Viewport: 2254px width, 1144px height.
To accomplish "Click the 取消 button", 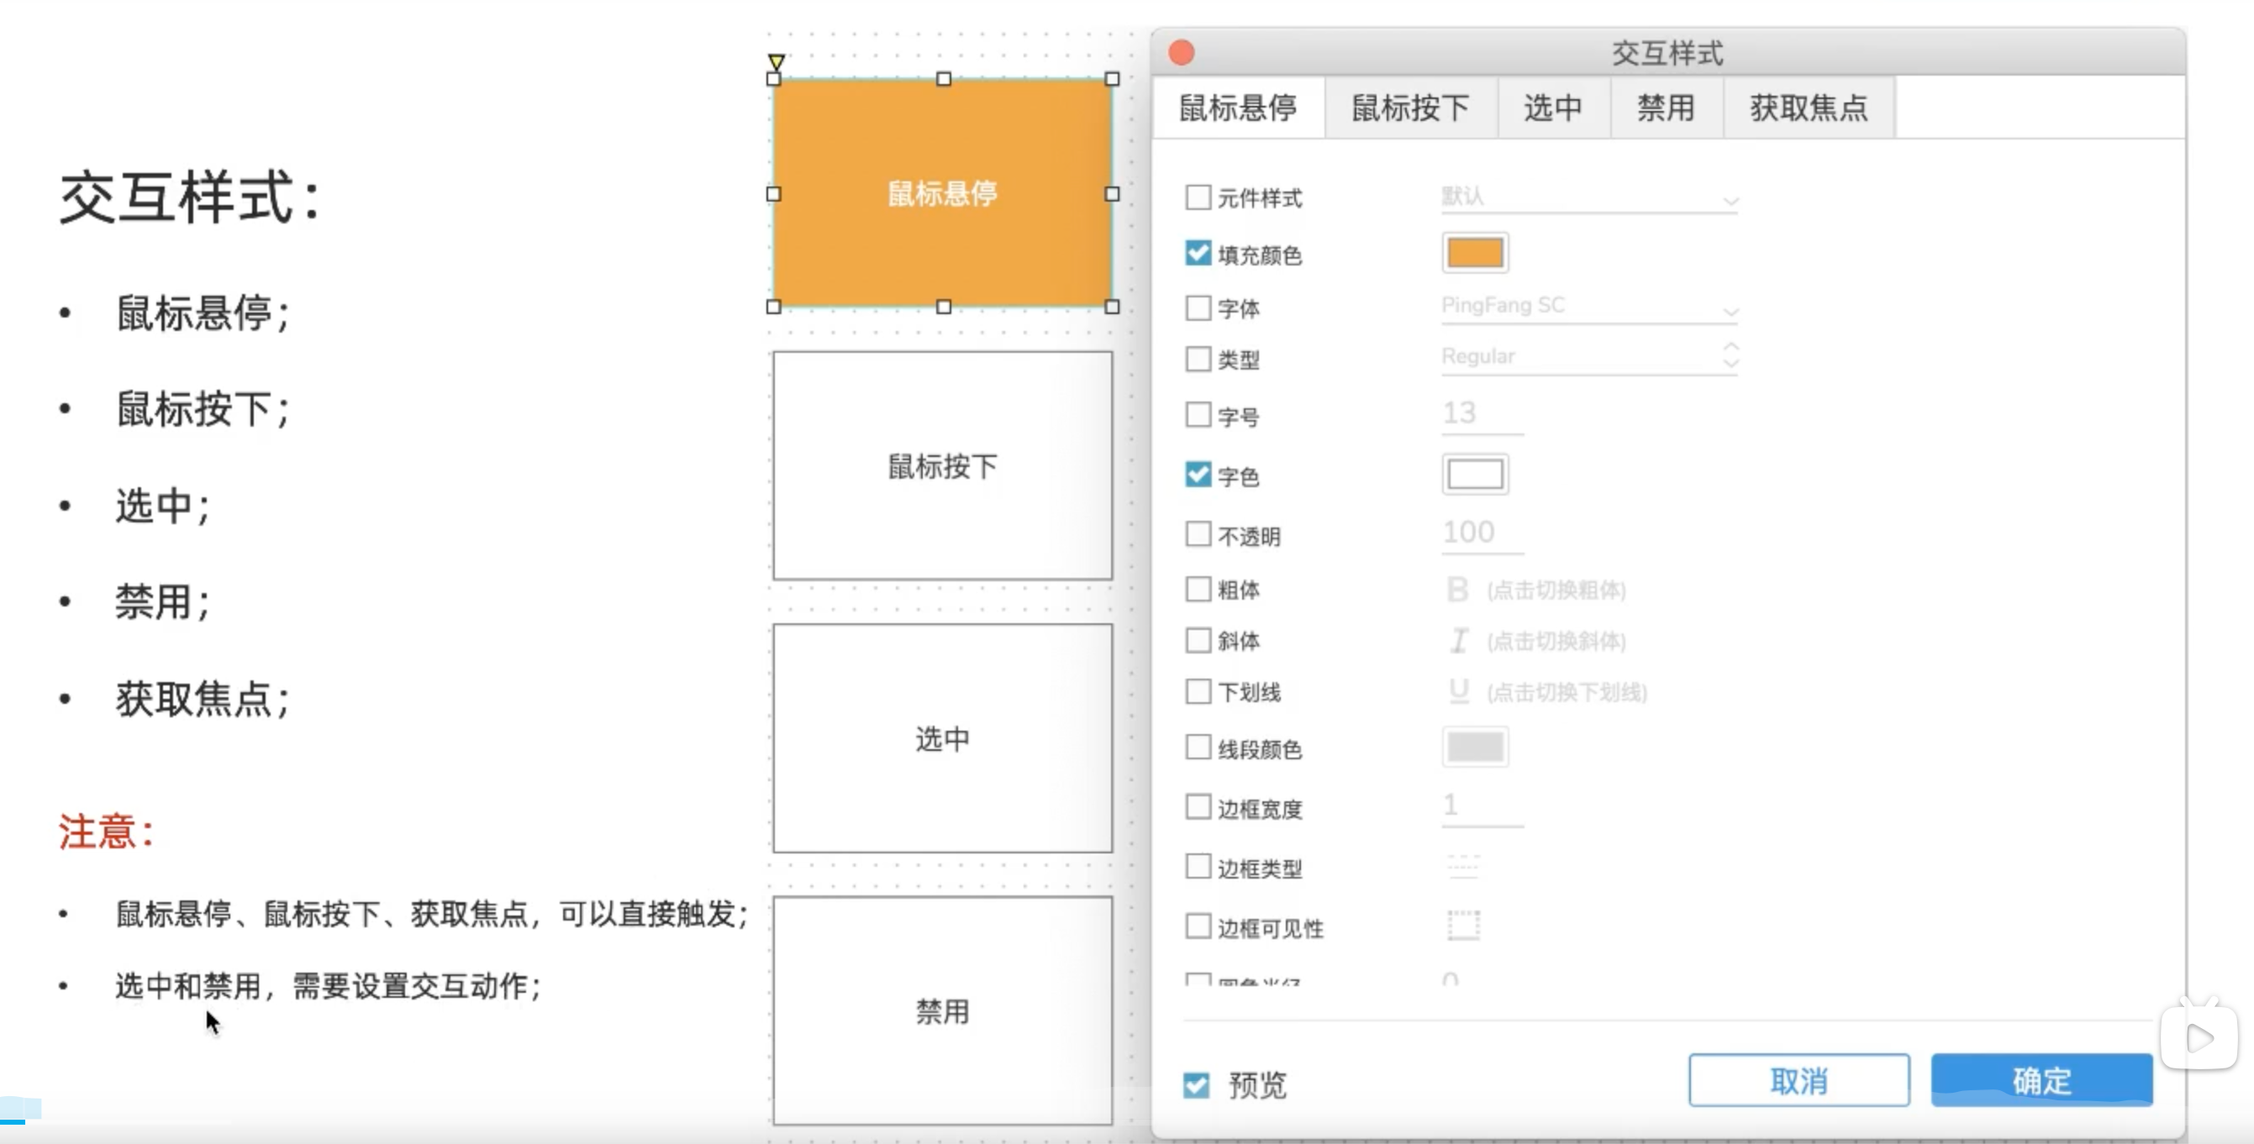I will (x=1799, y=1080).
